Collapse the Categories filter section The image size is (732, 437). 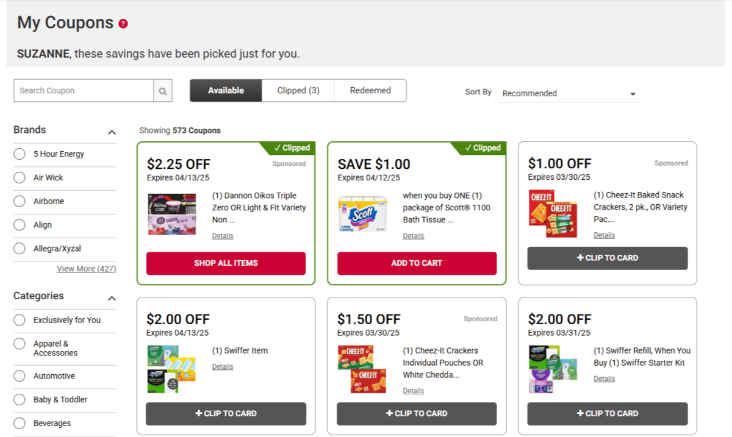112,298
